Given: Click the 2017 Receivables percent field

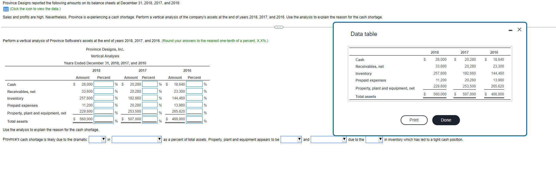Looking at the screenshot, I should click(x=150, y=91).
